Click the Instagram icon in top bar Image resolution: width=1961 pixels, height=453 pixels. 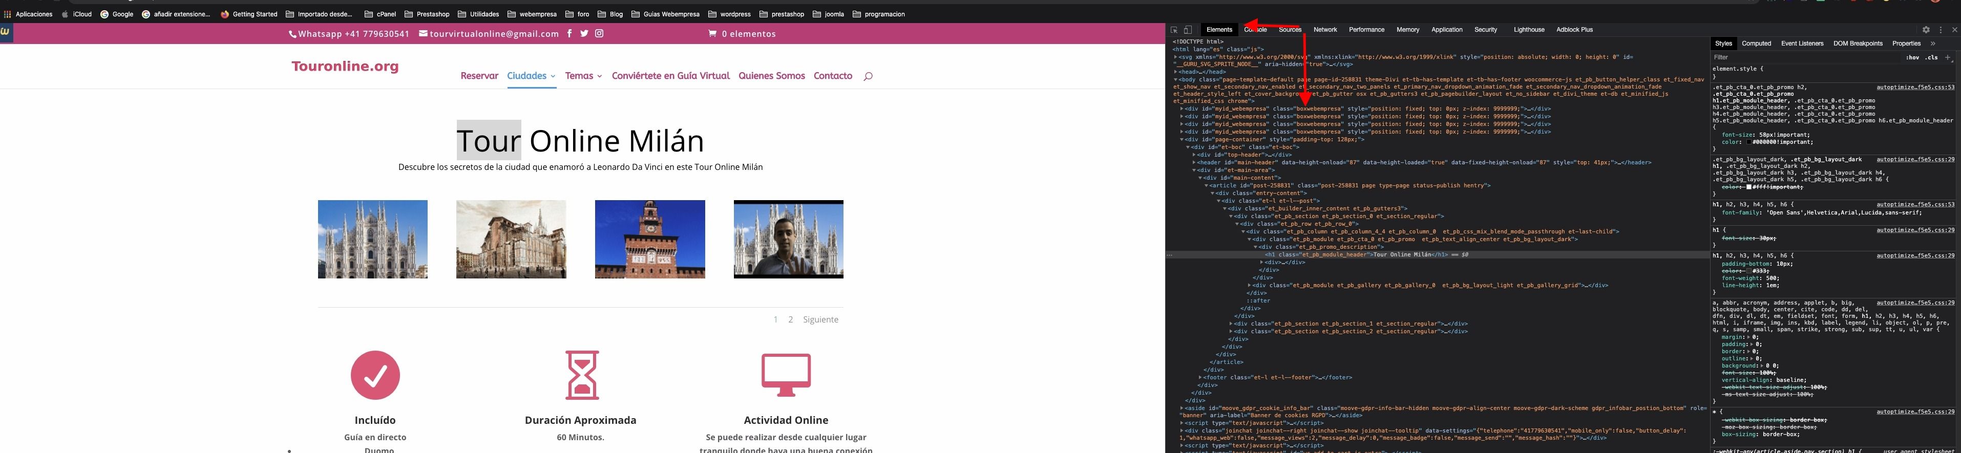point(599,33)
